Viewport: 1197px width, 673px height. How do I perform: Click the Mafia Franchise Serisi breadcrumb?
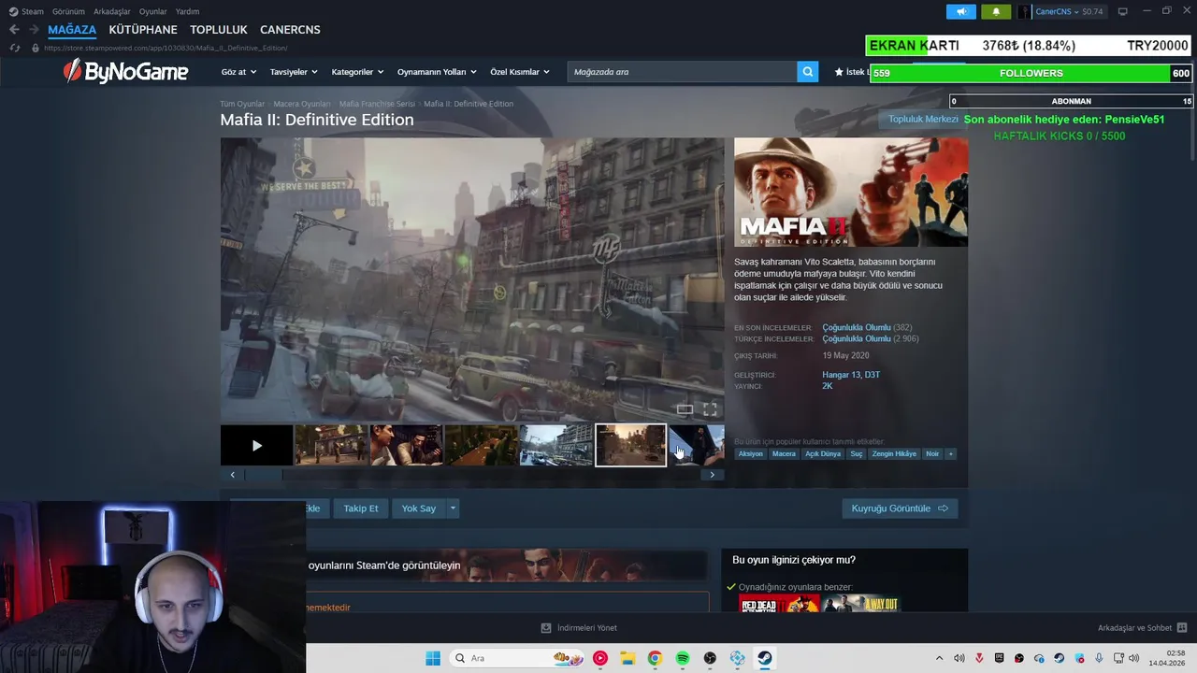click(x=377, y=104)
